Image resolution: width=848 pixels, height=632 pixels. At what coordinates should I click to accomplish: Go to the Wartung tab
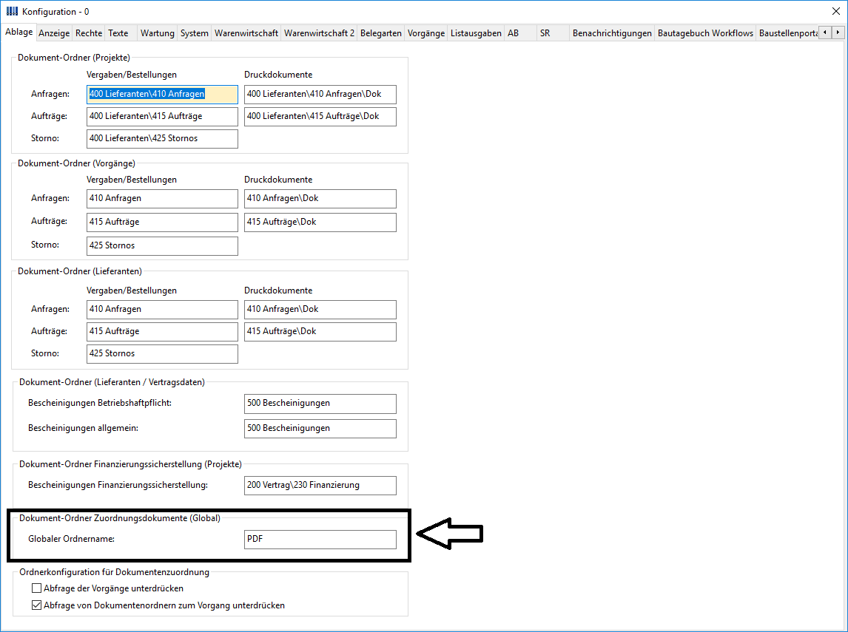click(158, 33)
